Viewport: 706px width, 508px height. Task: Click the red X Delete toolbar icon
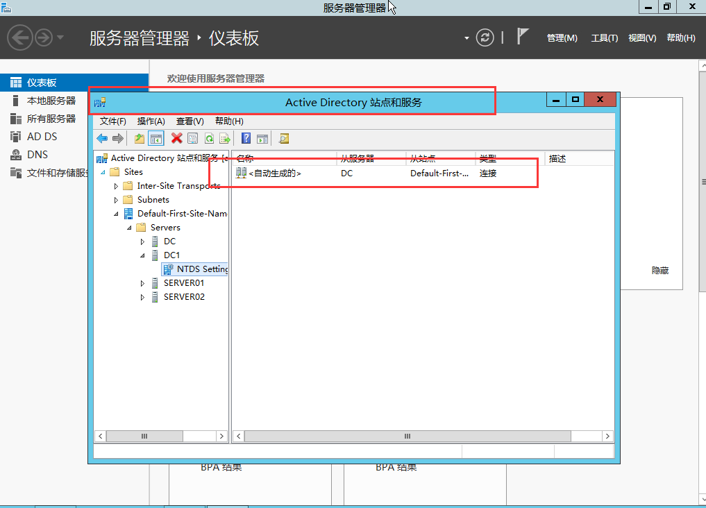click(176, 138)
